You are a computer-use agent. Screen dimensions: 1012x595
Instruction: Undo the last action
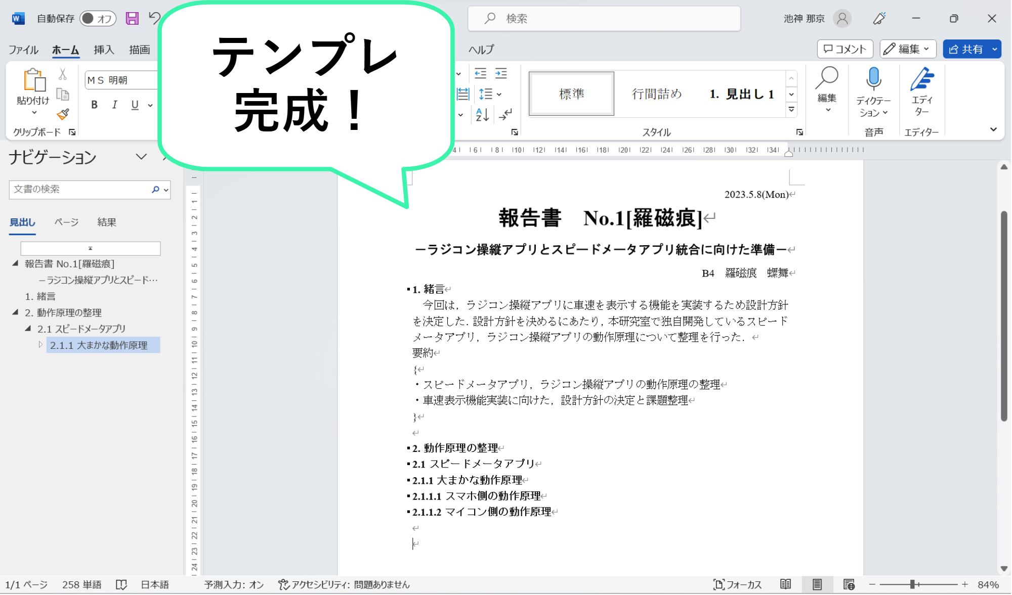click(x=154, y=18)
